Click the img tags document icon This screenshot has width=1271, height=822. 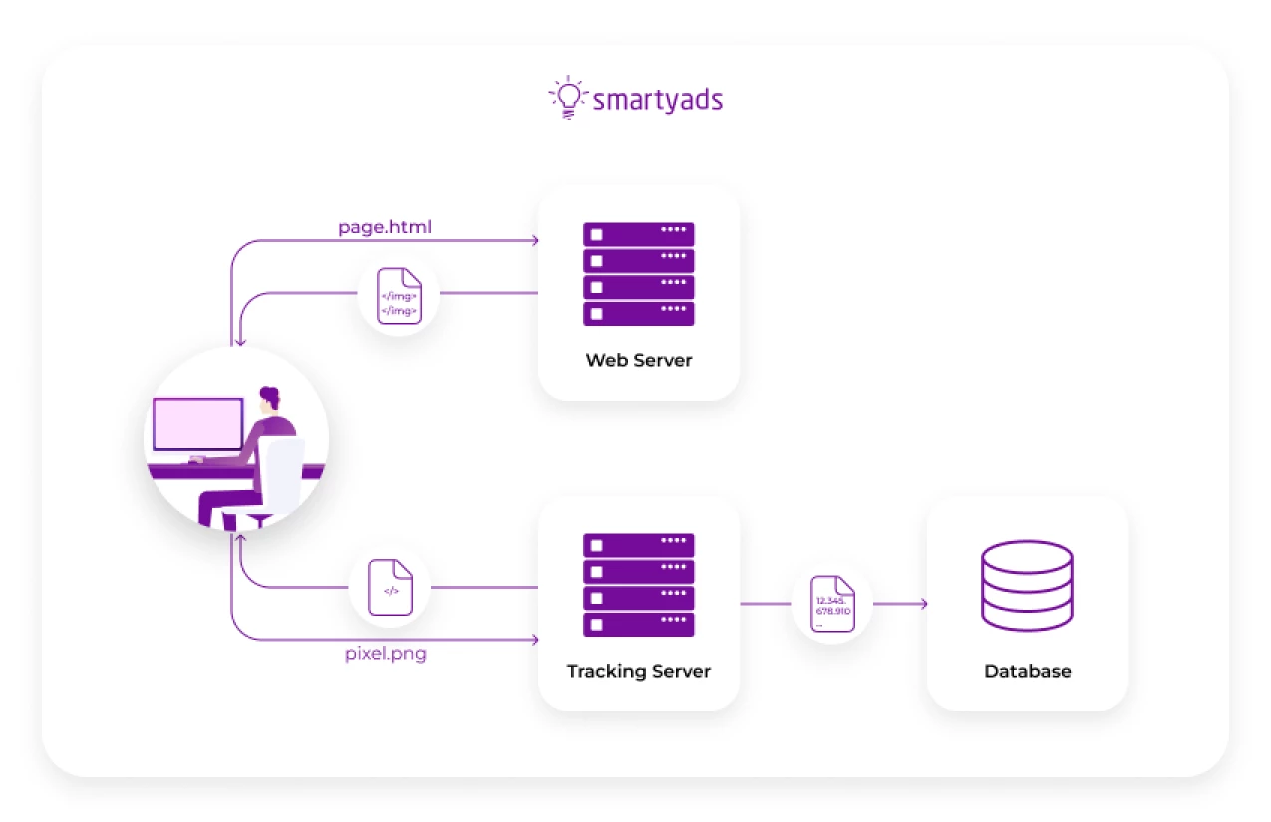coord(398,296)
